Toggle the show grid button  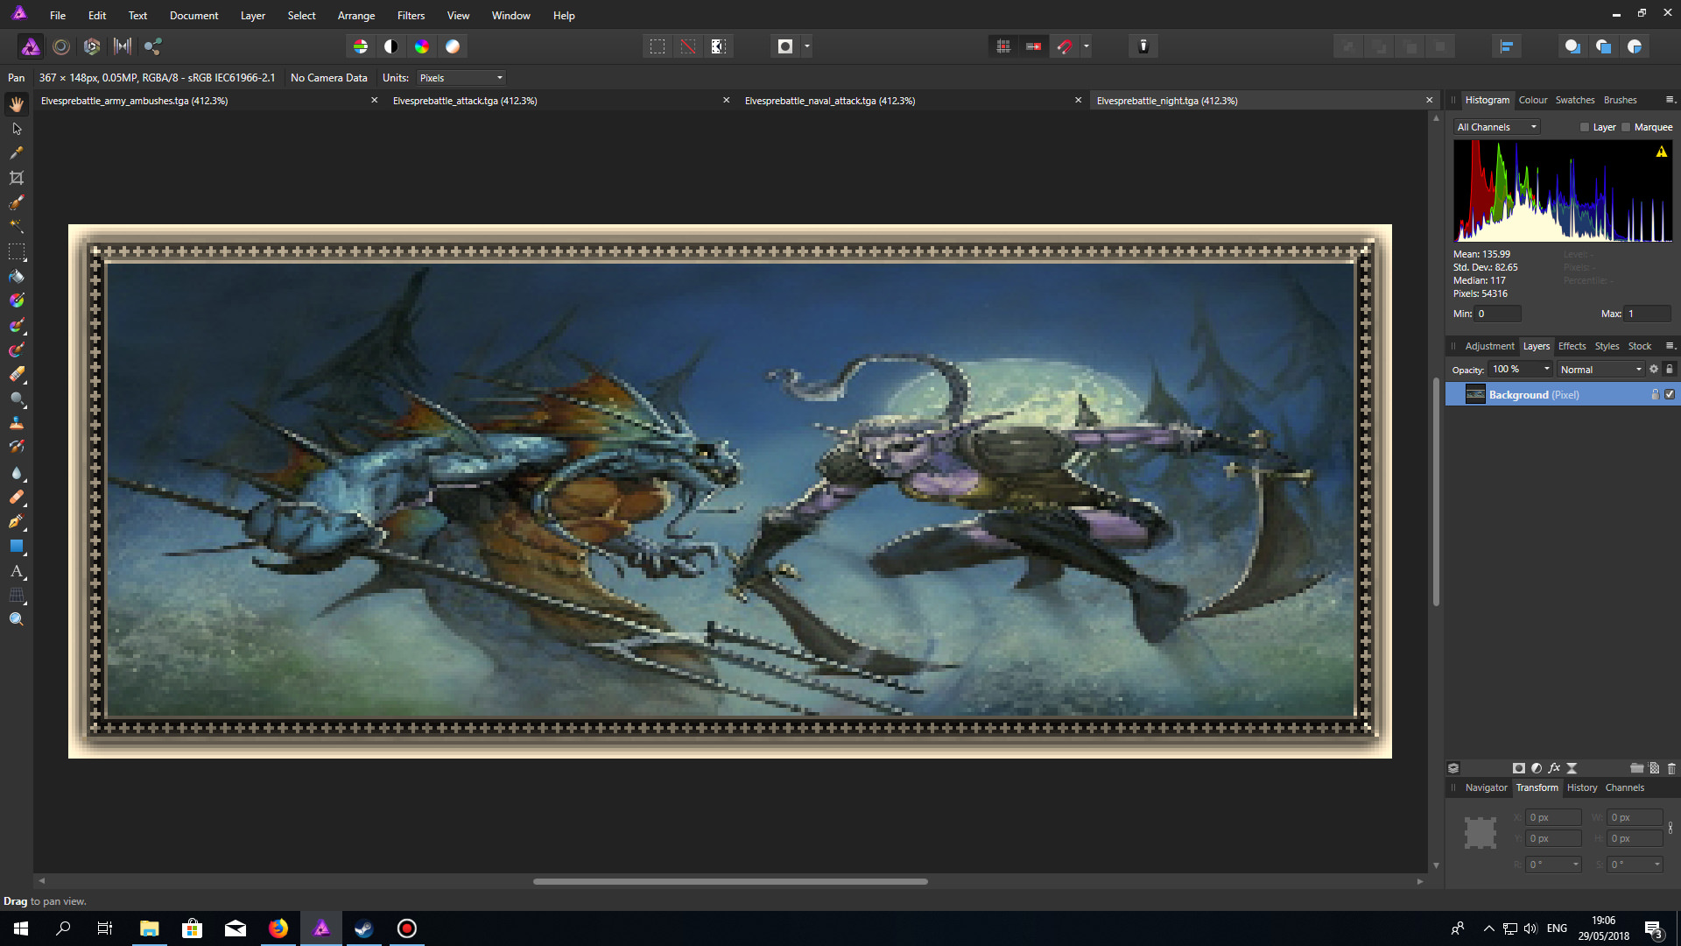(x=1003, y=46)
